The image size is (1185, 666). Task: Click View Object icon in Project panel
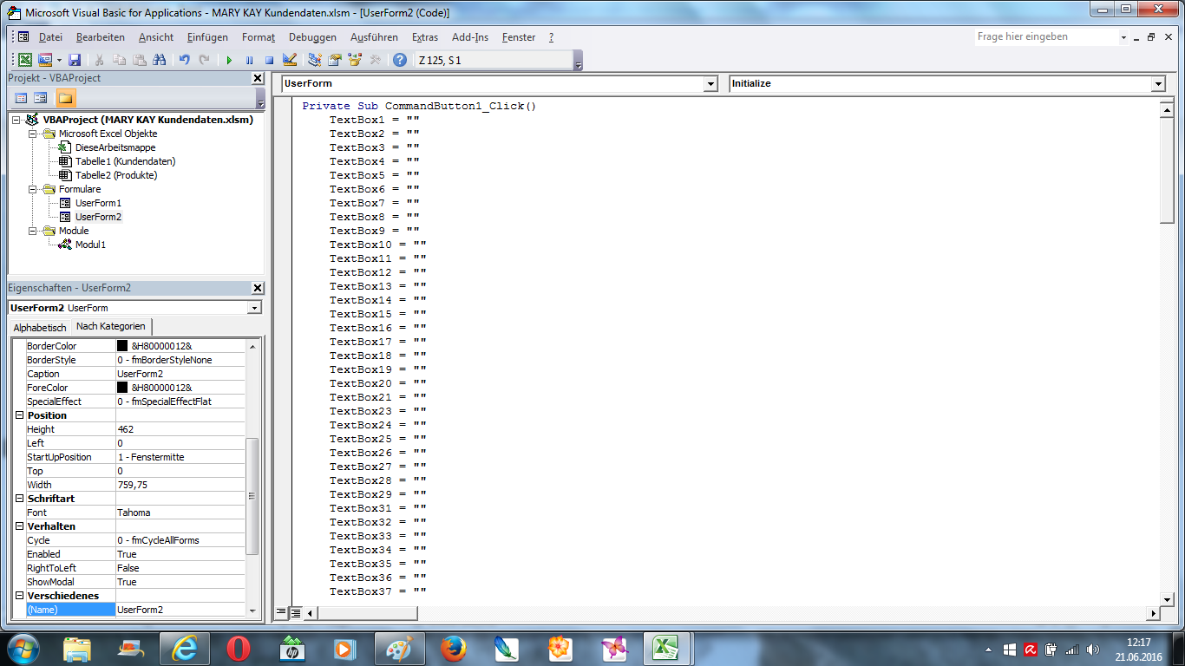[x=41, y=98]
